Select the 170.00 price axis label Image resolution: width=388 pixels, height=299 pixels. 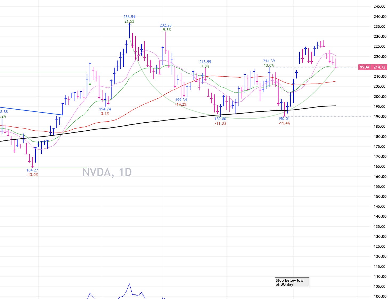pyautogui.click(x=380, y=156)
